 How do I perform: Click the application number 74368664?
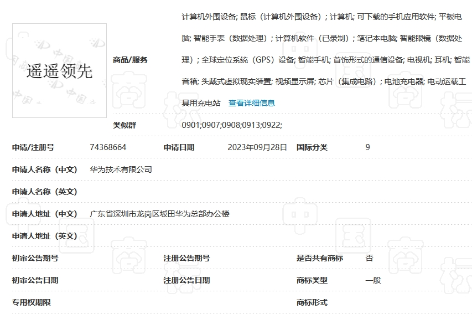pyautogui.click(x=108, y=147)
